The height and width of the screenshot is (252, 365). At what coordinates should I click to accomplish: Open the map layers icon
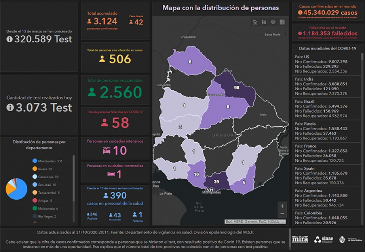tap(273, 22)
